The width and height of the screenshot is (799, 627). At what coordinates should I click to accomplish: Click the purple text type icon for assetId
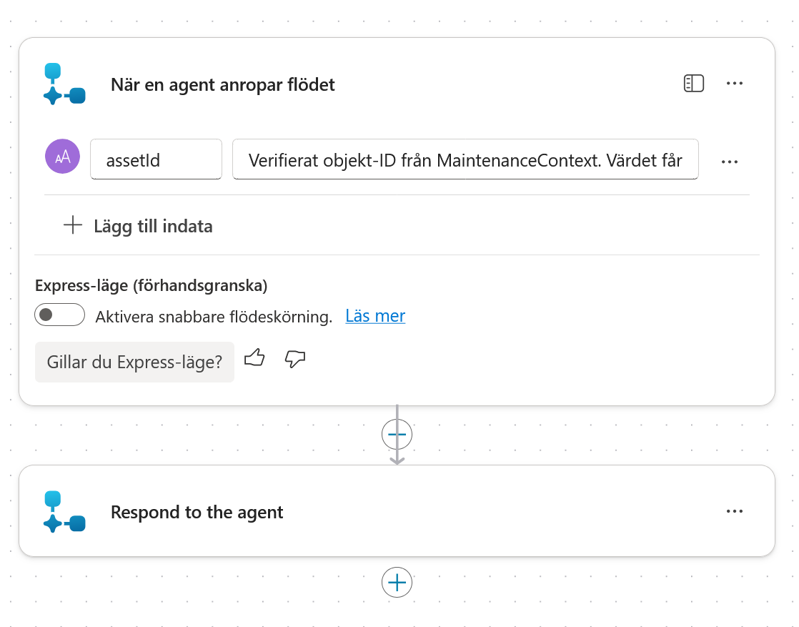[63, 157]
